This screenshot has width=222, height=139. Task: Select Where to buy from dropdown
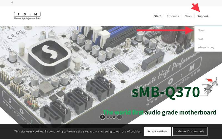click(206, 47)
